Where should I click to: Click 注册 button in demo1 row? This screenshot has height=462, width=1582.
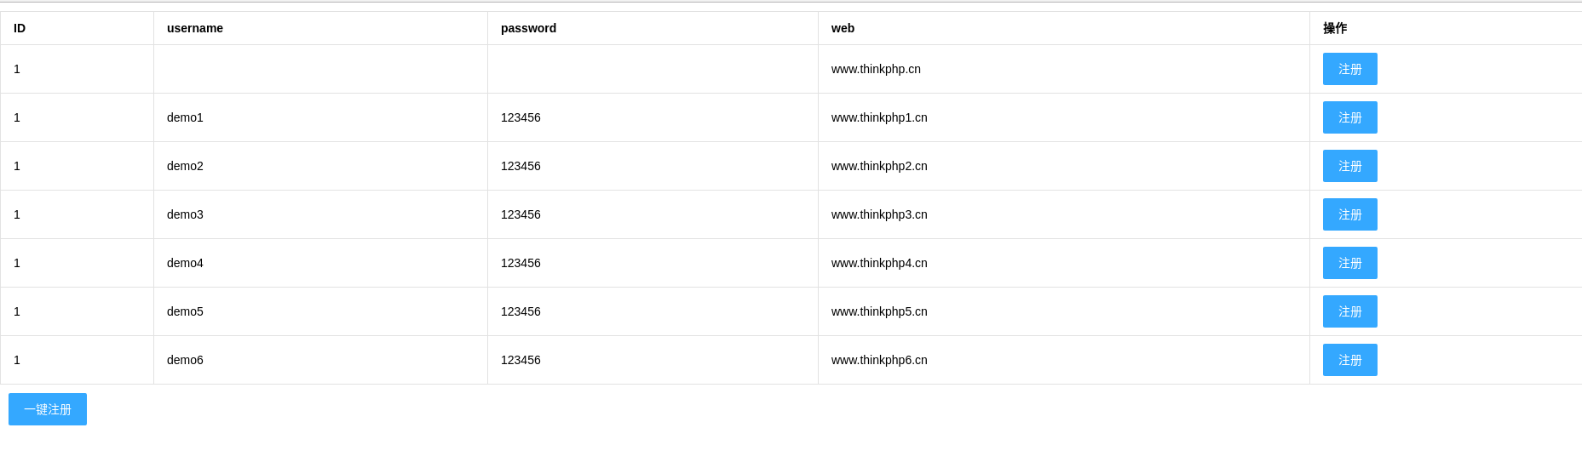pyautogui.click(x=1349, y=117)
